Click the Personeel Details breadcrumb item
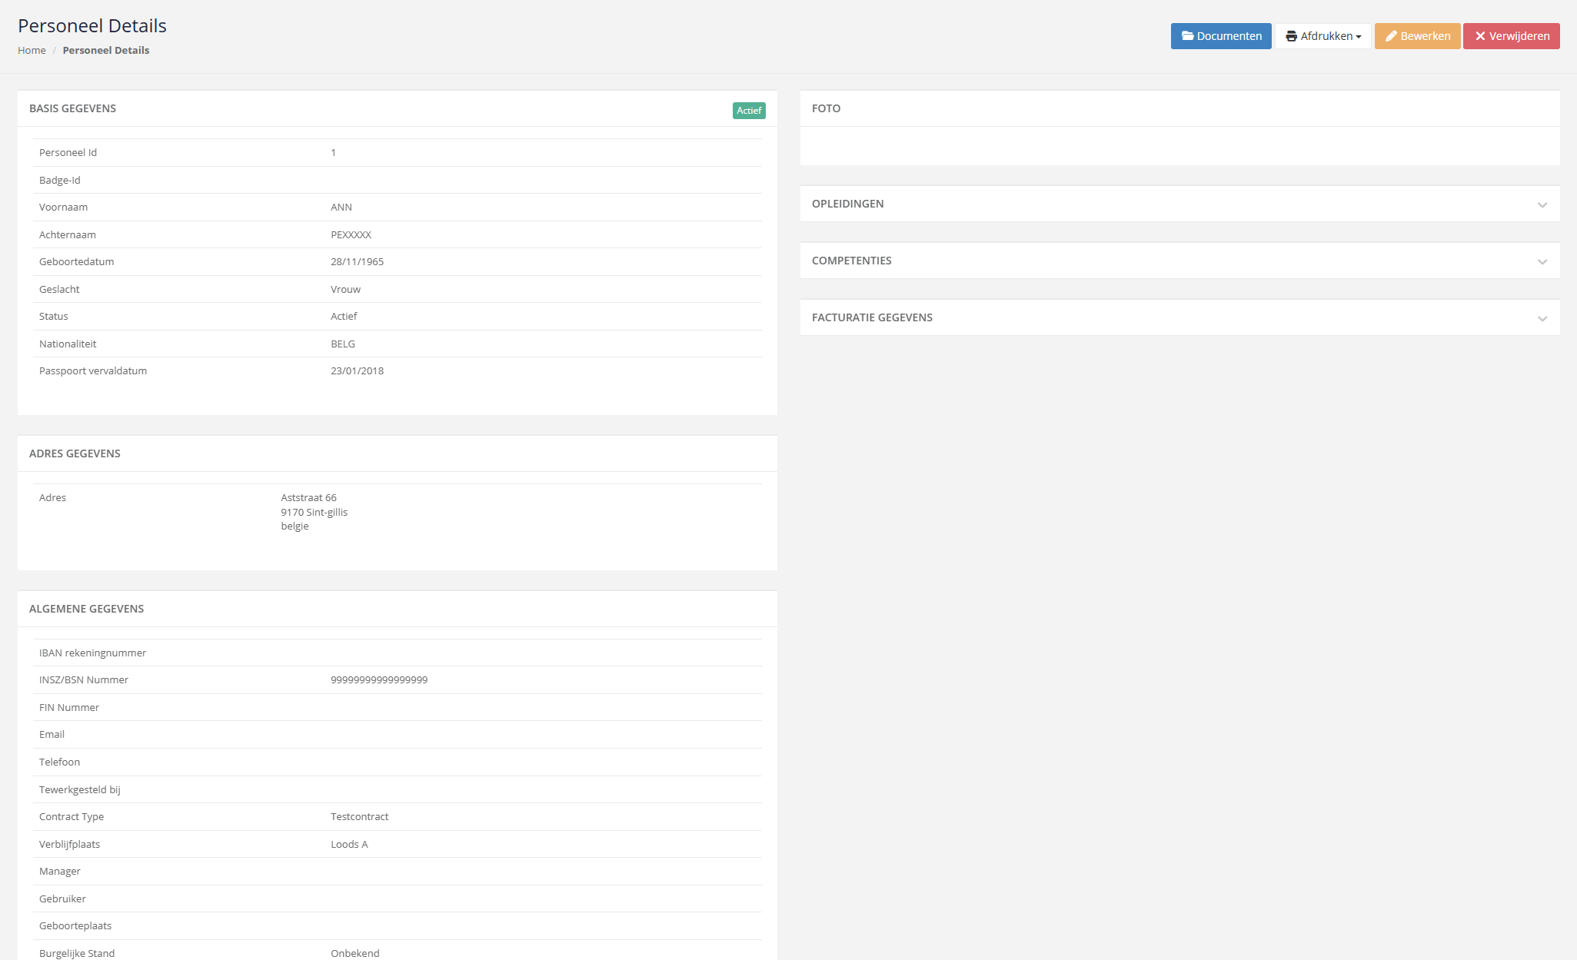 point(106,50)
